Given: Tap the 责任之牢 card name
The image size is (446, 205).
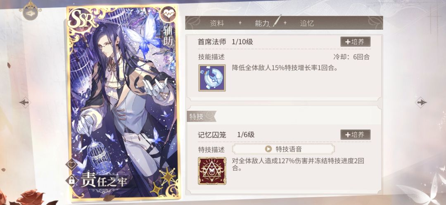Looking at the screenshot, I should tap(104, 182).
